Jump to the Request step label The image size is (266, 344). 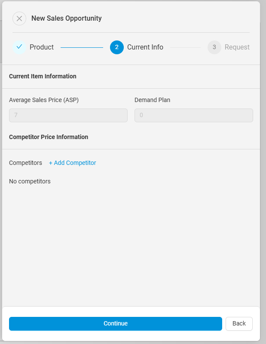point(237,47)
